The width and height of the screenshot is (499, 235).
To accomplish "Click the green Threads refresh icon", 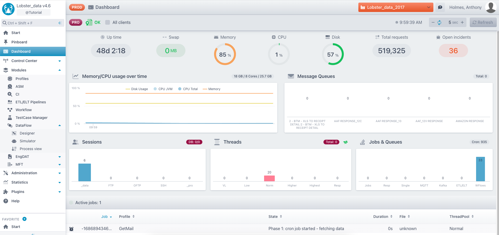I will point(345,142).
